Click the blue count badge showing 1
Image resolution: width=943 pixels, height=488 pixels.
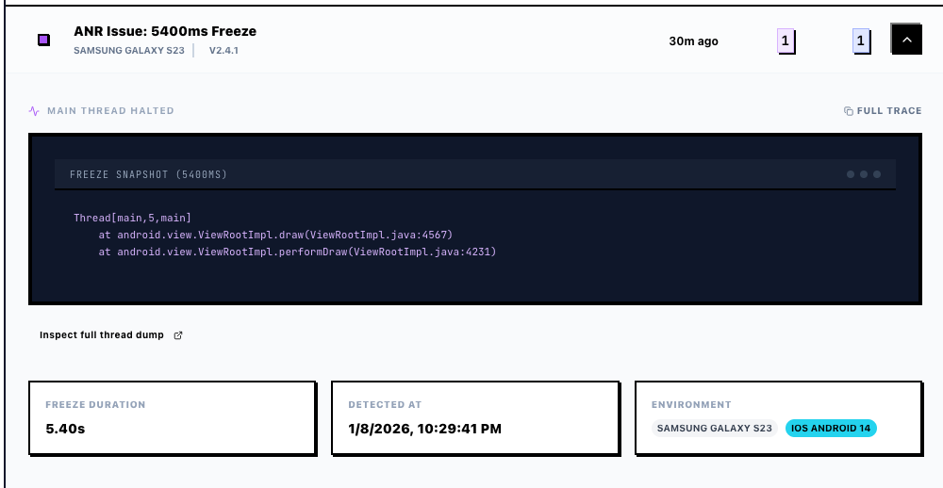pos(861,41)
